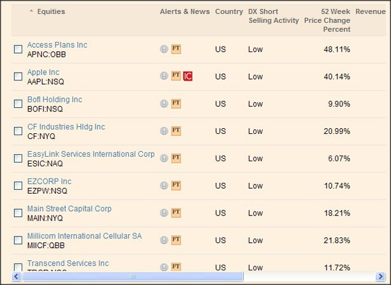This screenshot has width=391, height=285.
Task: Open FT news icon for Millicom International Cellular
Action: 176,240
